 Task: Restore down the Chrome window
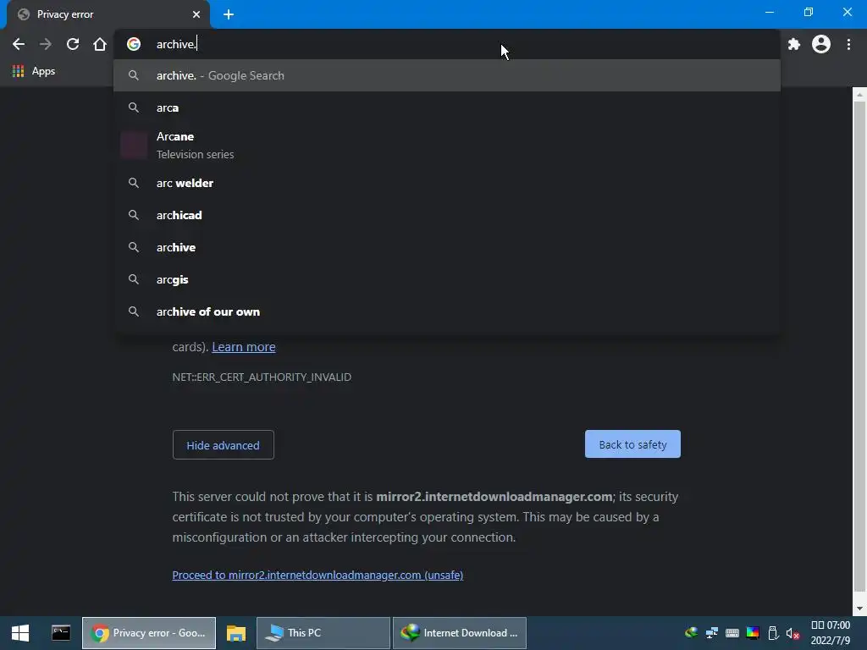809,12
